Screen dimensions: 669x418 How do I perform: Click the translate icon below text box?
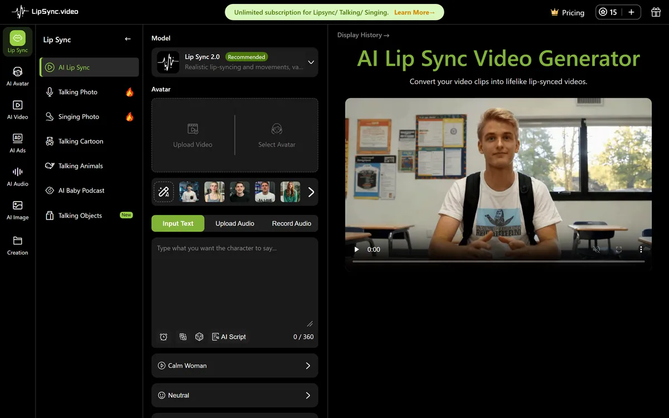pyautogui.click(x=182, y=337)
